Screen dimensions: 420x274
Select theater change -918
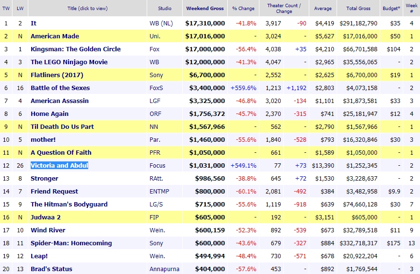pos(300,204)
